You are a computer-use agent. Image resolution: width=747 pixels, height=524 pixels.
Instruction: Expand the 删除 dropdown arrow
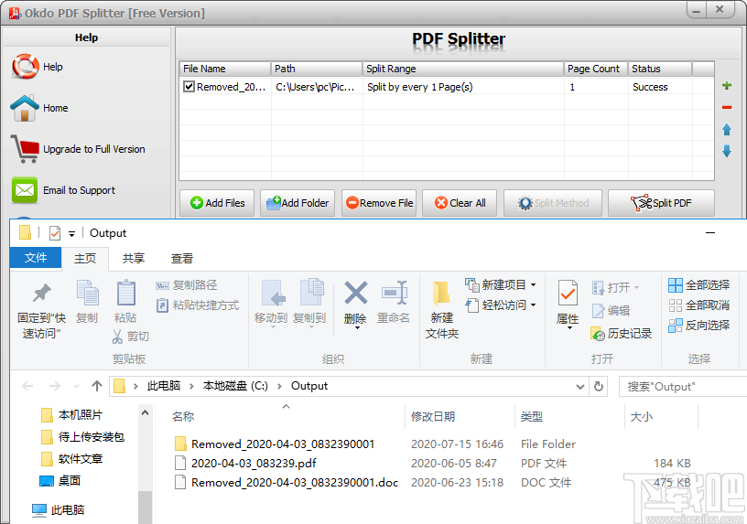coord(357,328)
